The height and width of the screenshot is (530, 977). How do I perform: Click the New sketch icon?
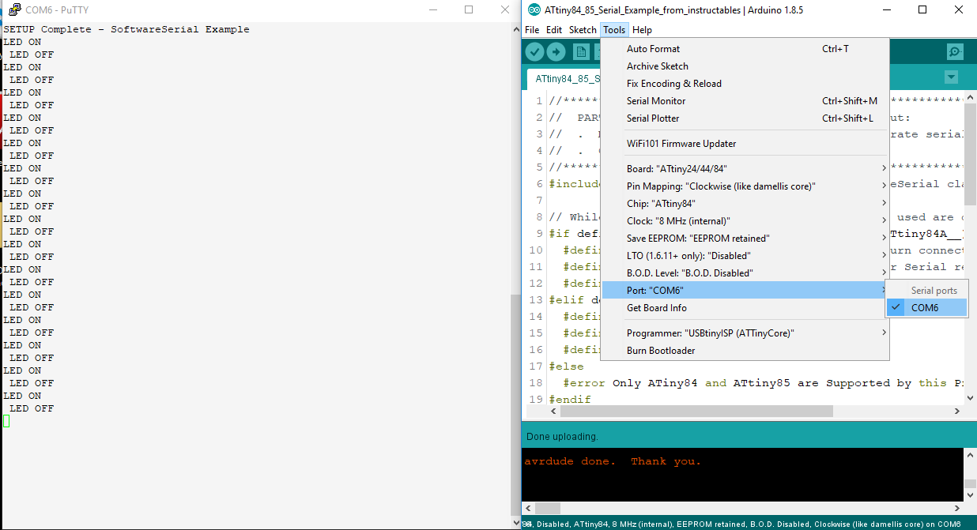click(582, 52)
